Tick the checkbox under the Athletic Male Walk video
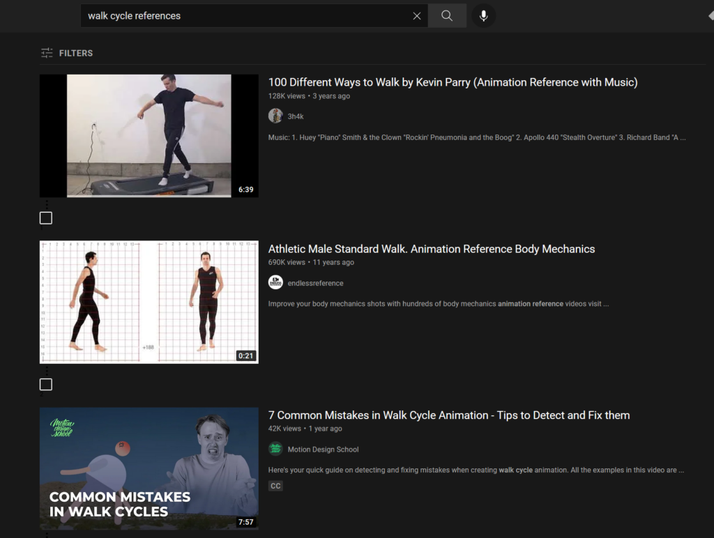Screen dimensions: 714x538 coord(46,385)
